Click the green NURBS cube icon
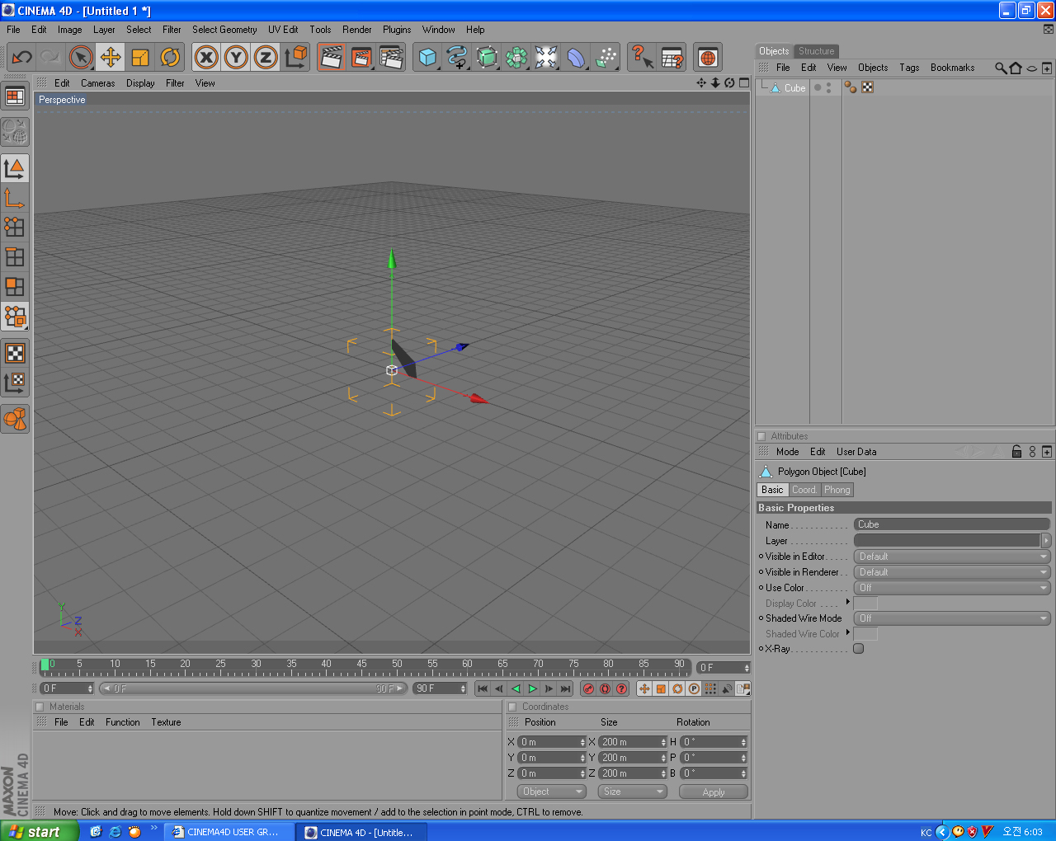This screenshot has width=1056, height=841. (487, 57)
